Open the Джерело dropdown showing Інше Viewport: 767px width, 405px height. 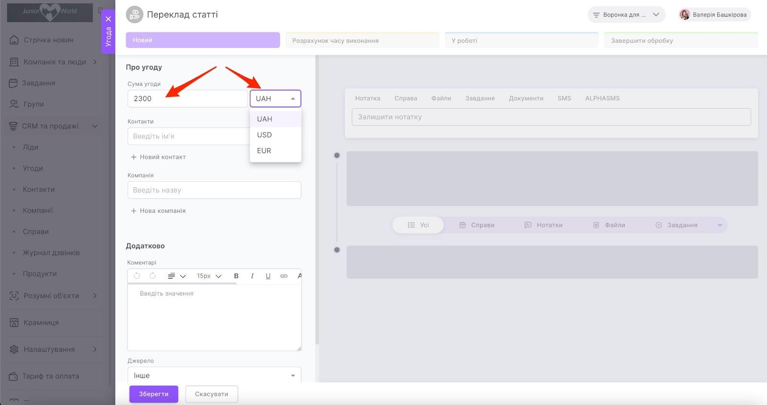point(214,375)
